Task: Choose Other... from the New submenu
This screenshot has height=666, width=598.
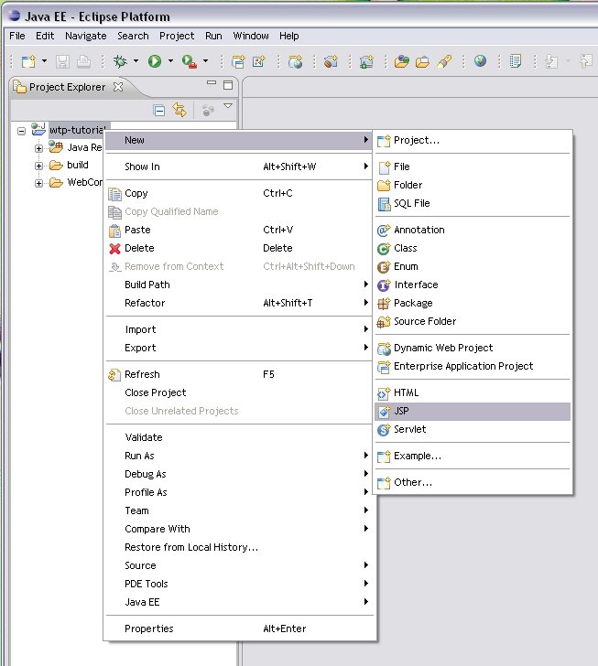Action: [x=473, y=482]
